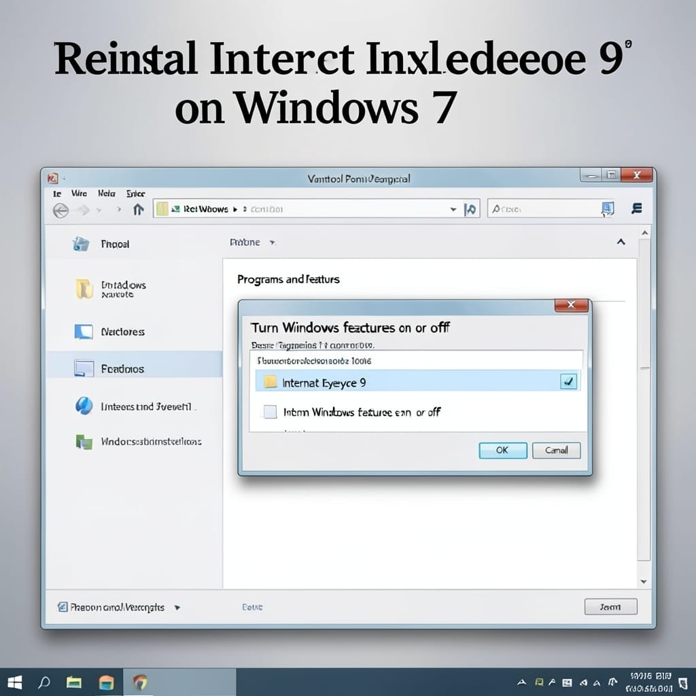
Task: Click the Programs and Featurs heading
Action: 288,279
